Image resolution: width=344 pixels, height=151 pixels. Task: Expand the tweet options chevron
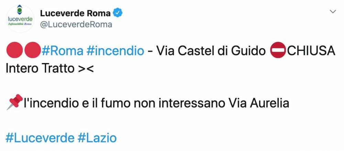click(333, 12)
